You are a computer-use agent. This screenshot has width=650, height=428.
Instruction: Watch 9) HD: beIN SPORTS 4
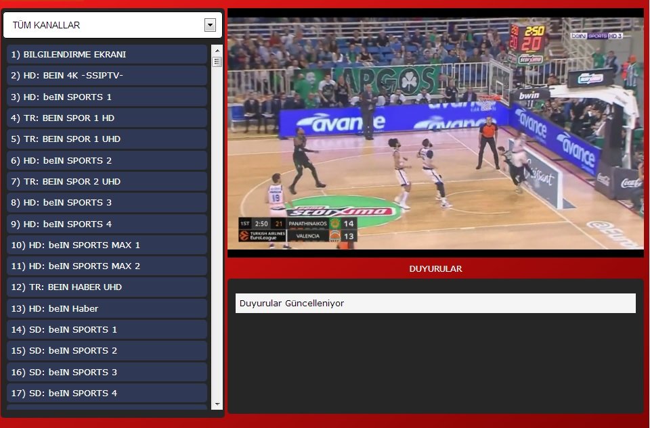point(107,224)
